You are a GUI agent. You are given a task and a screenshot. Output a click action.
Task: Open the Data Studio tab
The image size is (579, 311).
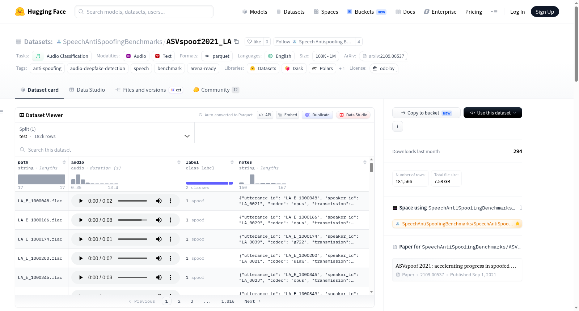click(x=87, y=90)
